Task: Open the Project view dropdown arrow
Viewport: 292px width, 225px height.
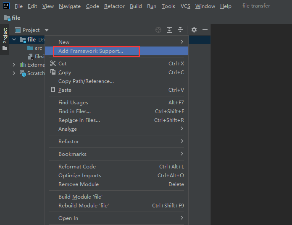Action: click(x=47, y=30)
